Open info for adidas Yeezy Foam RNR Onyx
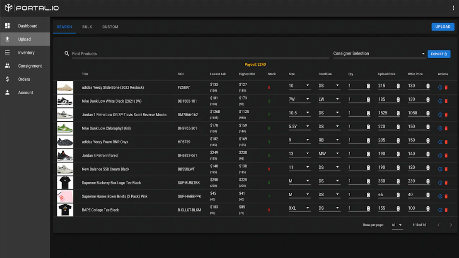Screen dimensions: 459x258 coord(440,142)
